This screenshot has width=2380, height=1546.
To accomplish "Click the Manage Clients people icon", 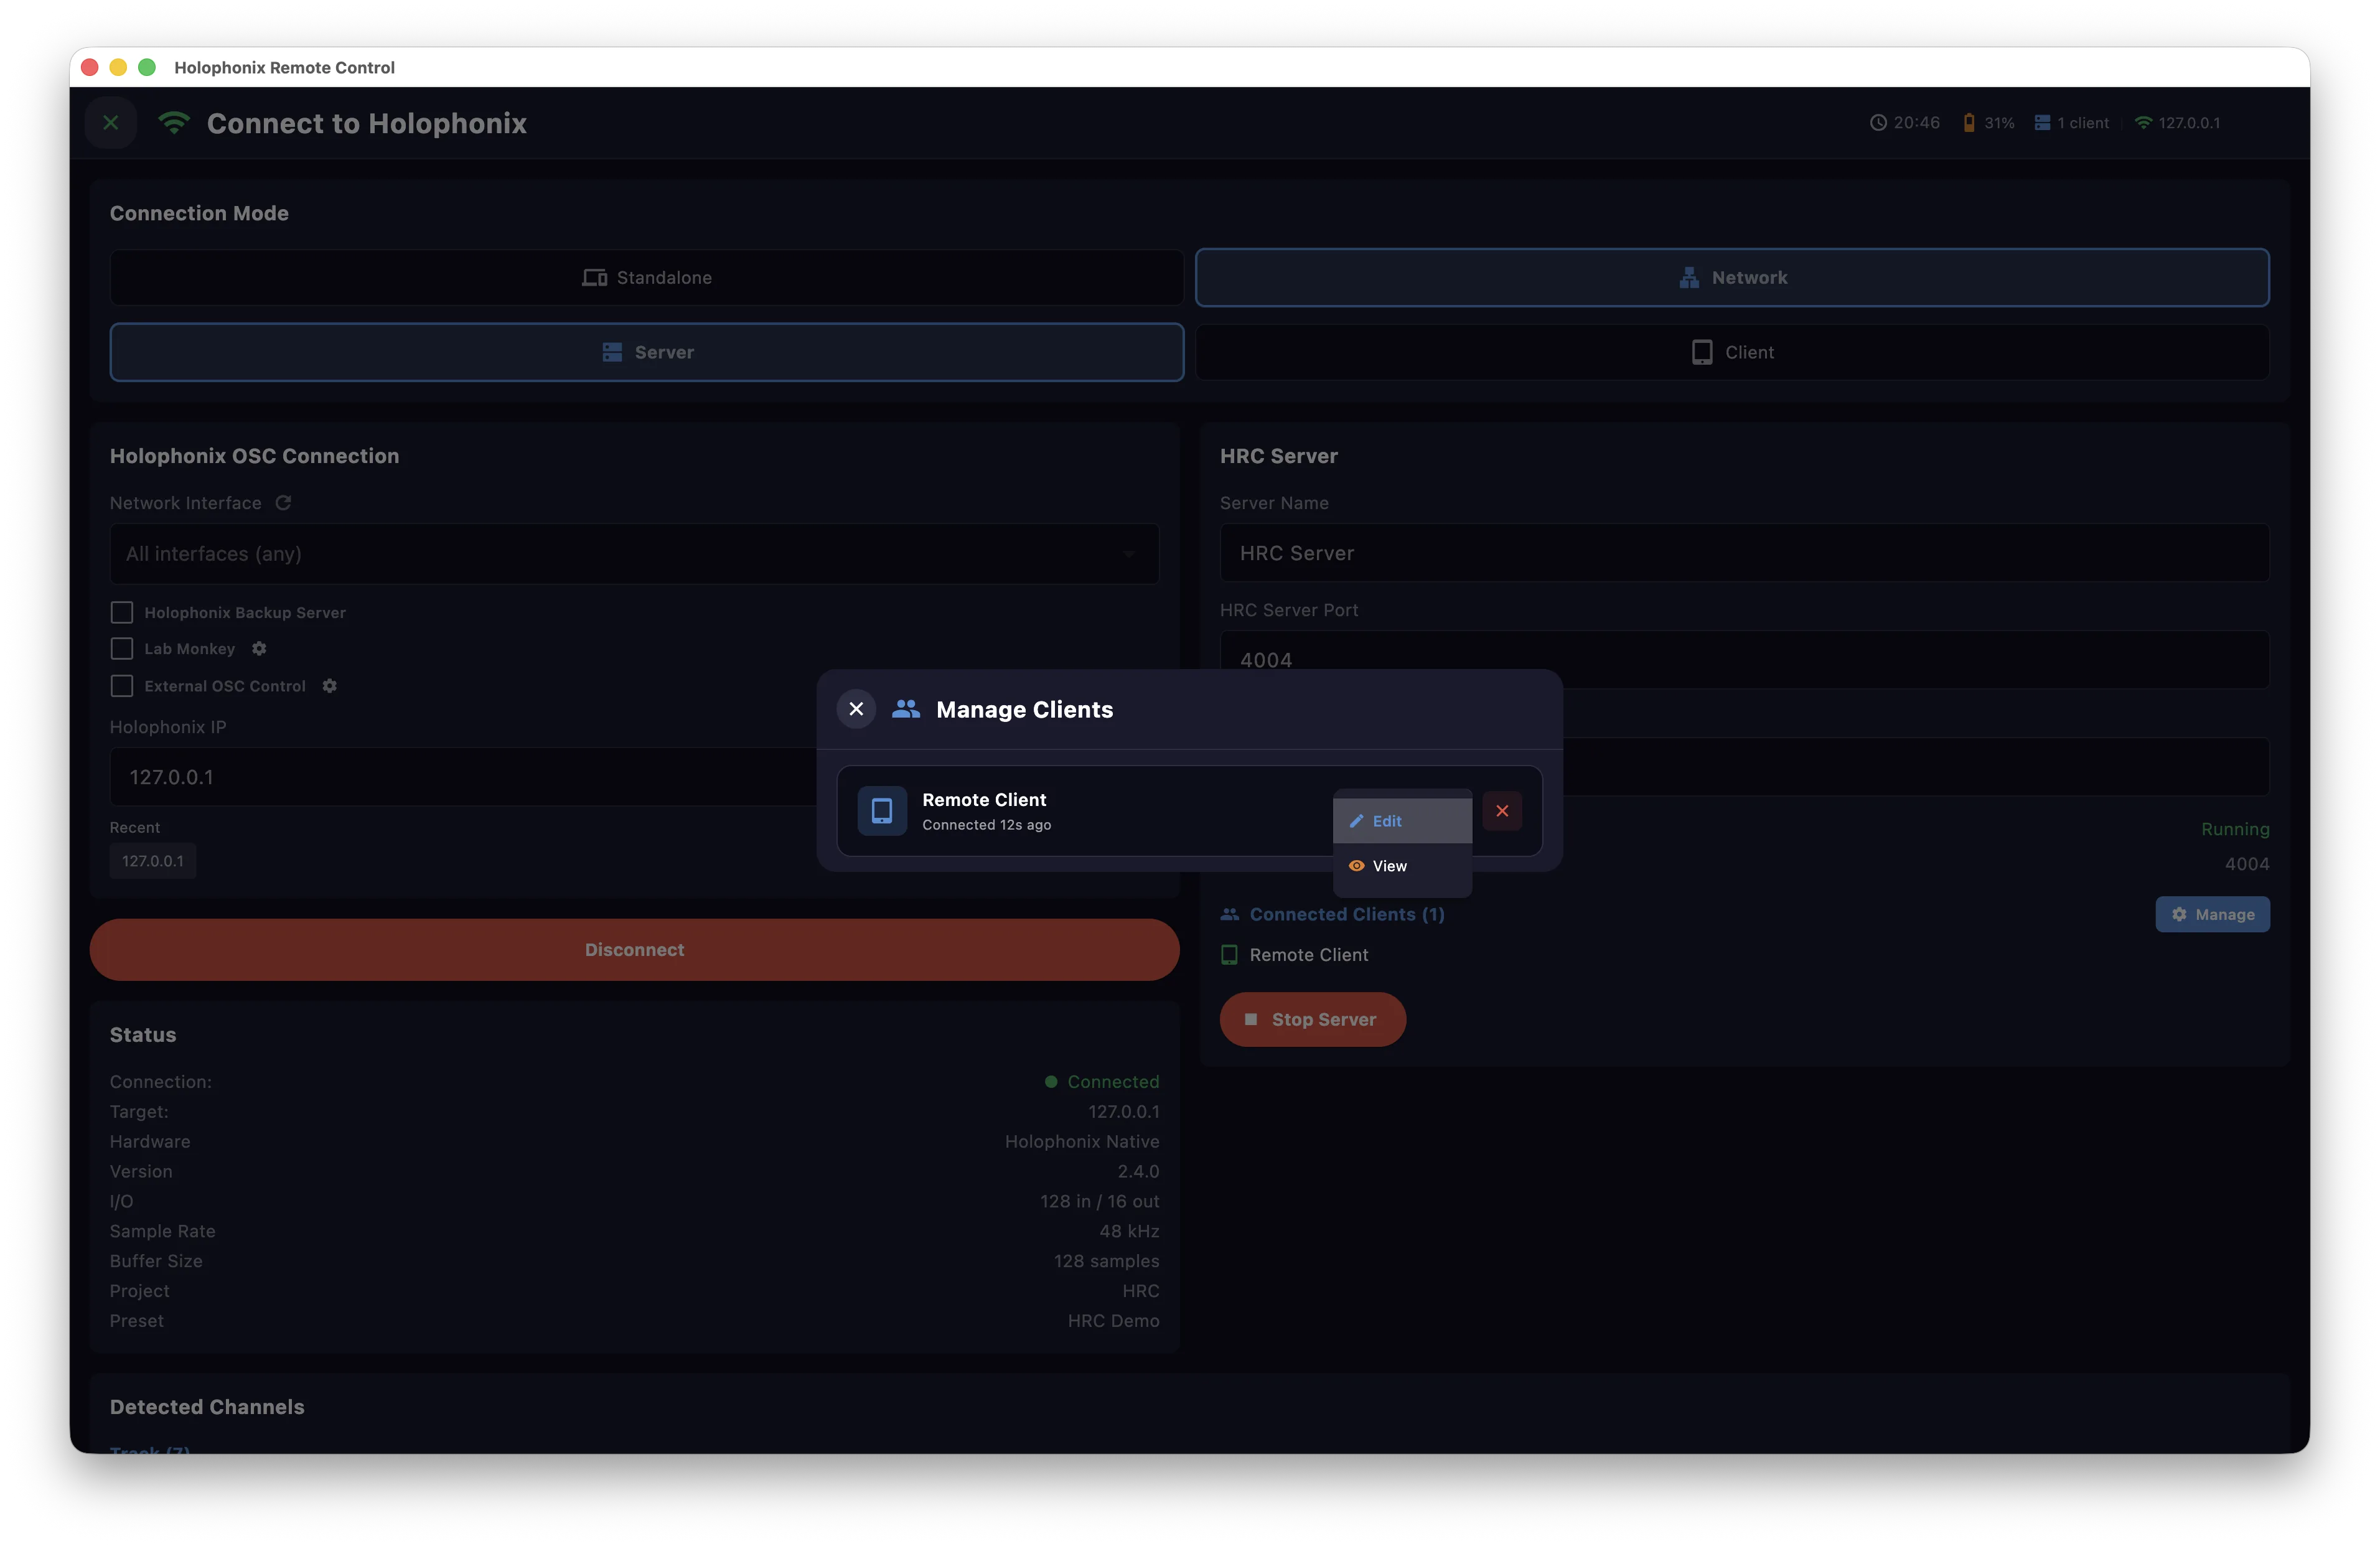I will pyautogui.click(x=906, y=709).
